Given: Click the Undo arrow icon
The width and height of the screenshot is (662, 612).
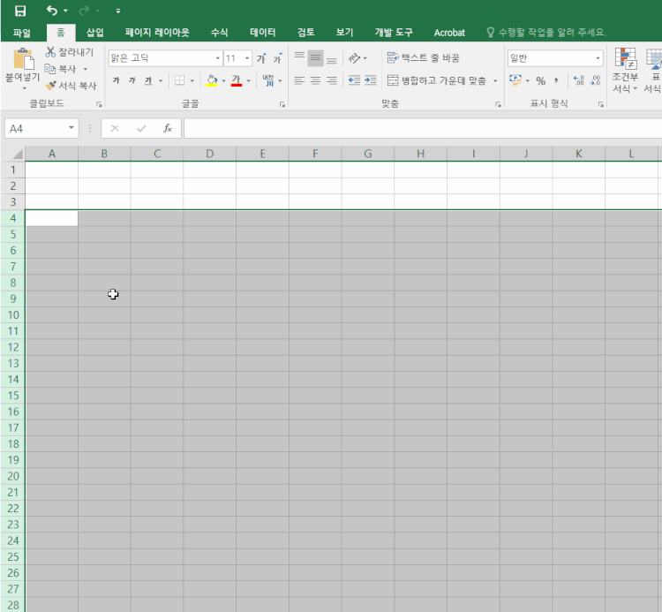Looking at the screenshot, I should tap(52, 11).
